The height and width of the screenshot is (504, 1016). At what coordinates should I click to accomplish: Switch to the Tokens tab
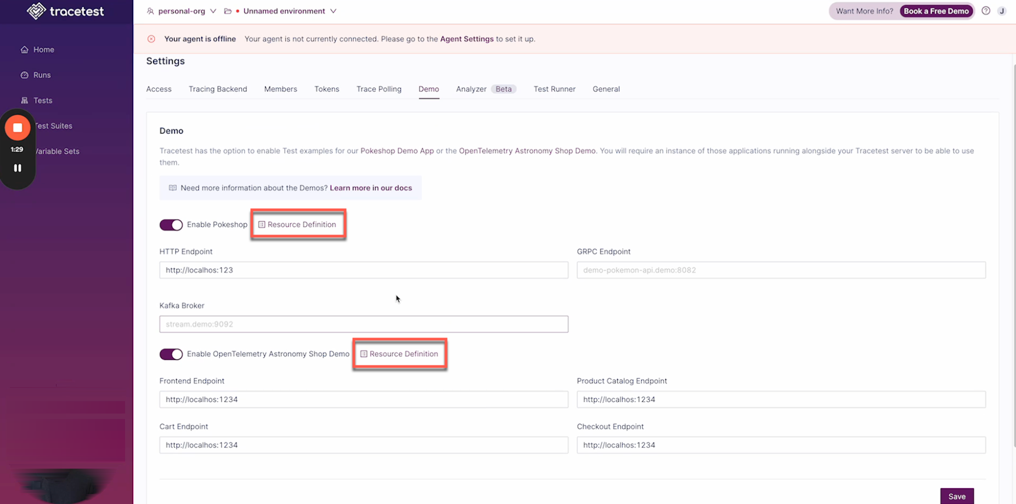click(x=326, y=89)
